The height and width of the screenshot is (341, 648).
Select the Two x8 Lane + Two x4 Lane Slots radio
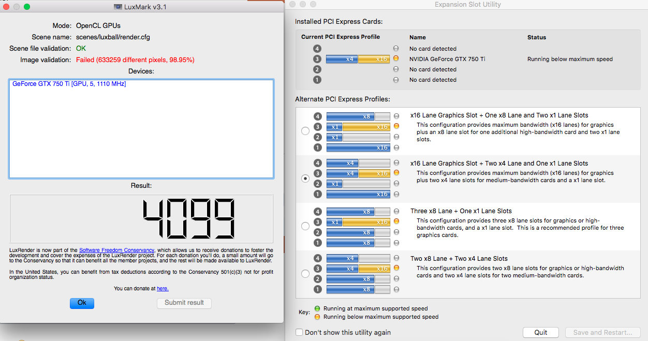tap(305, 274)
